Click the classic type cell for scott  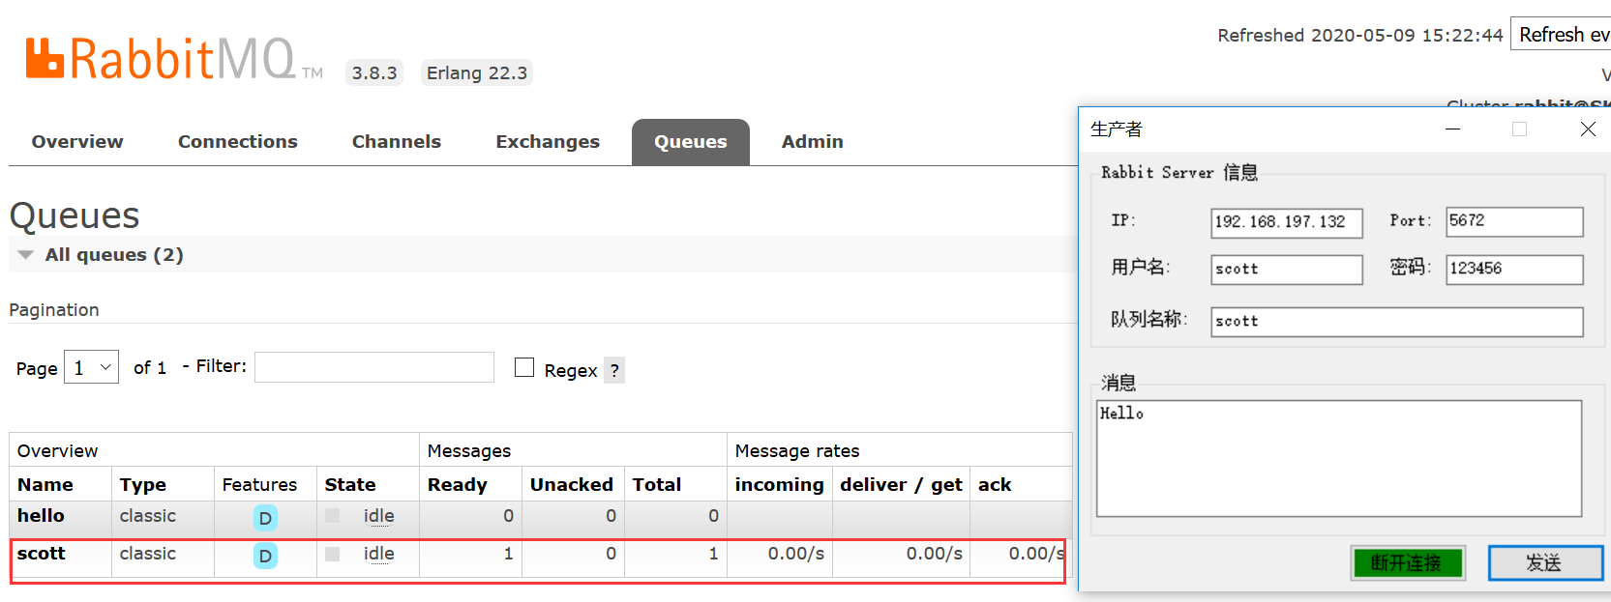(148, 553)
